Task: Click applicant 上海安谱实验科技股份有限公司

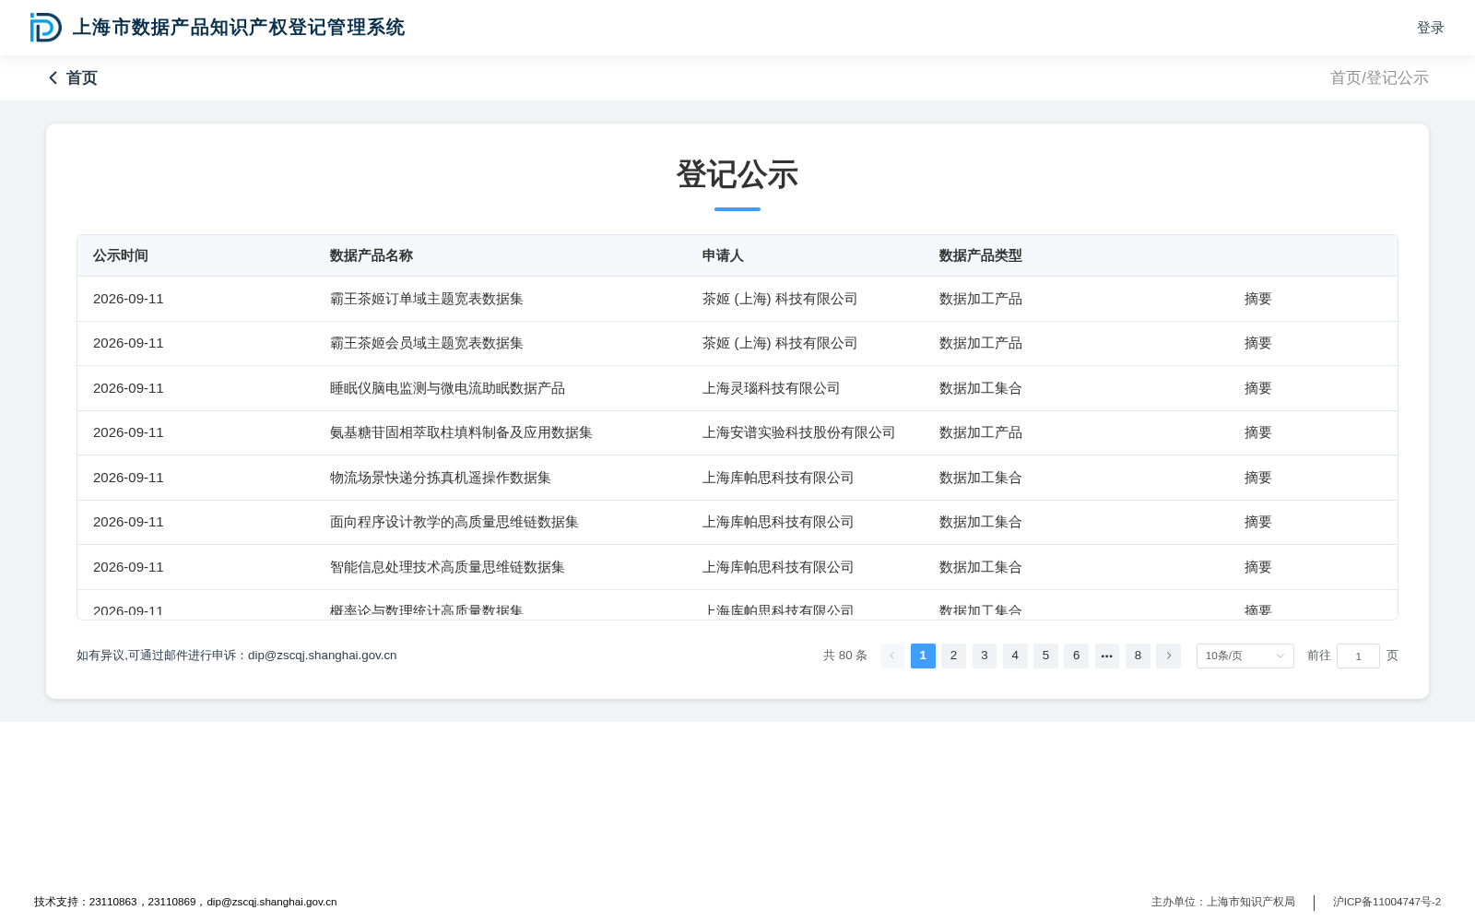Action: point(799,432)
